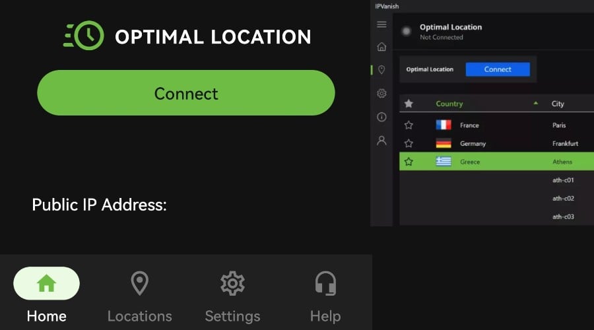The width and height of the screenshot is (594, 330).
Task: Open the account person icon in IPVanish sidebar
Action: coord(381,141)
